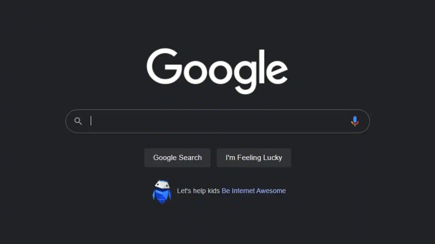Click the letter e ending the Google logo
This screenshot has width=435, height=244.
276,72
